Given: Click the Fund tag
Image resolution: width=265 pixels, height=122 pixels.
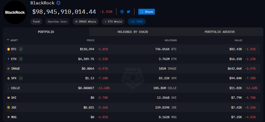Looking at the screenshot, I should [x=36, y=21].
